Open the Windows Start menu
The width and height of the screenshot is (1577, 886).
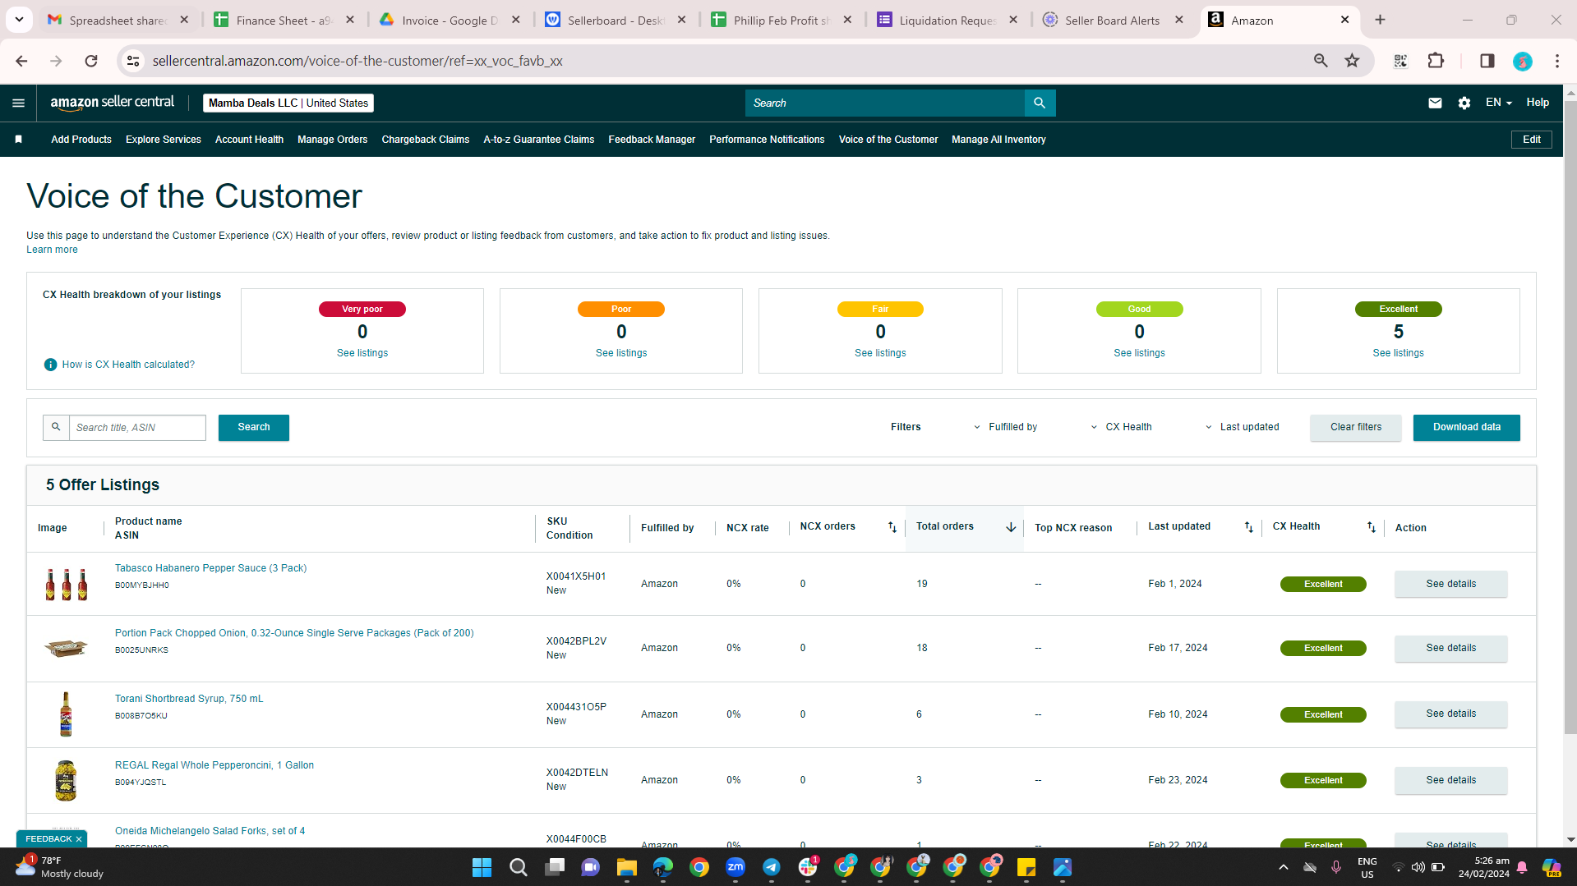click(482, 867)
